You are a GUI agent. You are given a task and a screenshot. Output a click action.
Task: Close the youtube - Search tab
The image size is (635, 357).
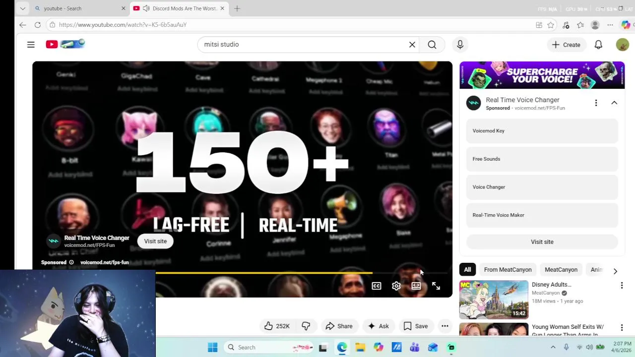(124, 8)
